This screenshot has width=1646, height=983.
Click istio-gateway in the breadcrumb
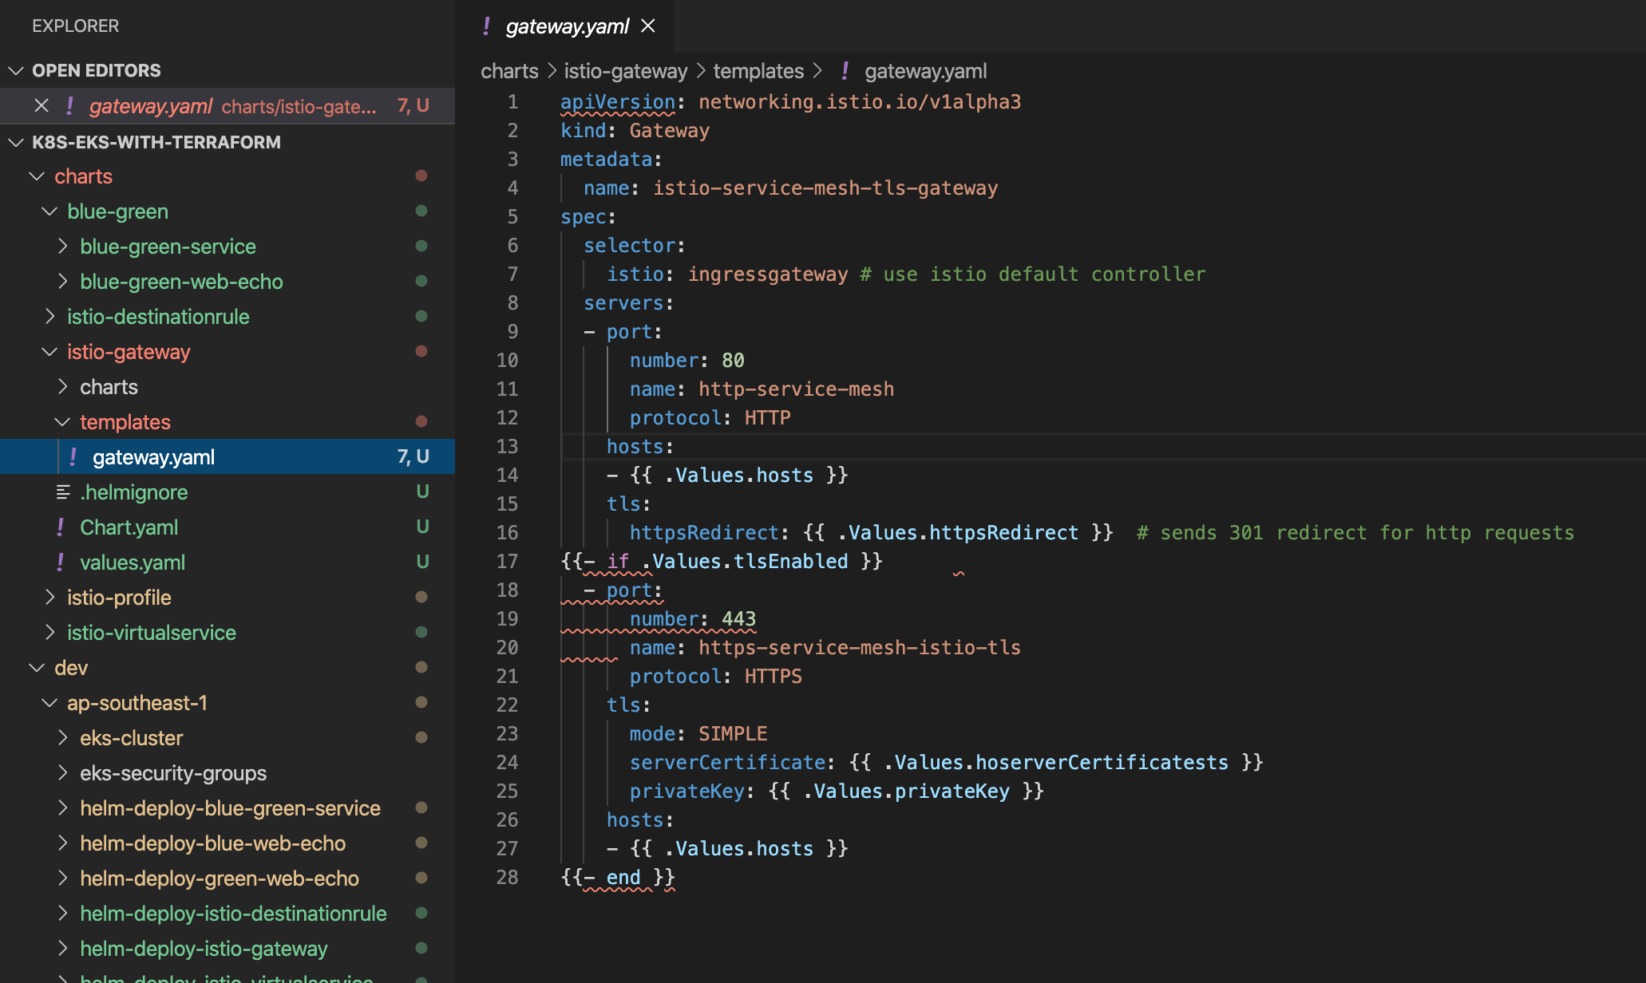[x=625, y=71]
